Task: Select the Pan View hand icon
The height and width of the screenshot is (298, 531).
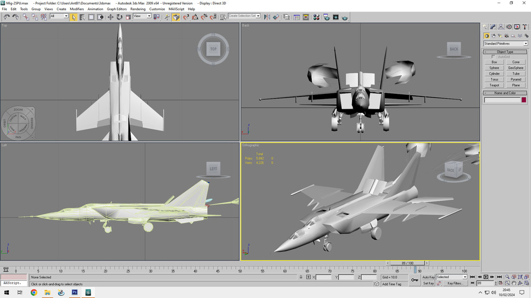Action: point(513,283)
